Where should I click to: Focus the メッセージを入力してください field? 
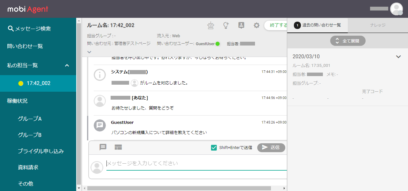(x=197, y=164)
